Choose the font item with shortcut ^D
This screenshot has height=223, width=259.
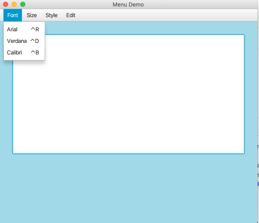(34, 41)
